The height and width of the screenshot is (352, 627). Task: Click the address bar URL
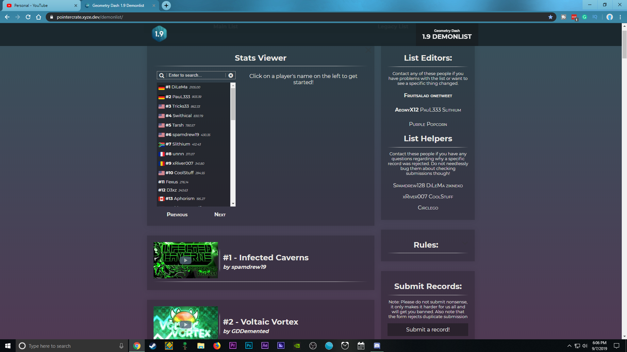click(90, 17)
